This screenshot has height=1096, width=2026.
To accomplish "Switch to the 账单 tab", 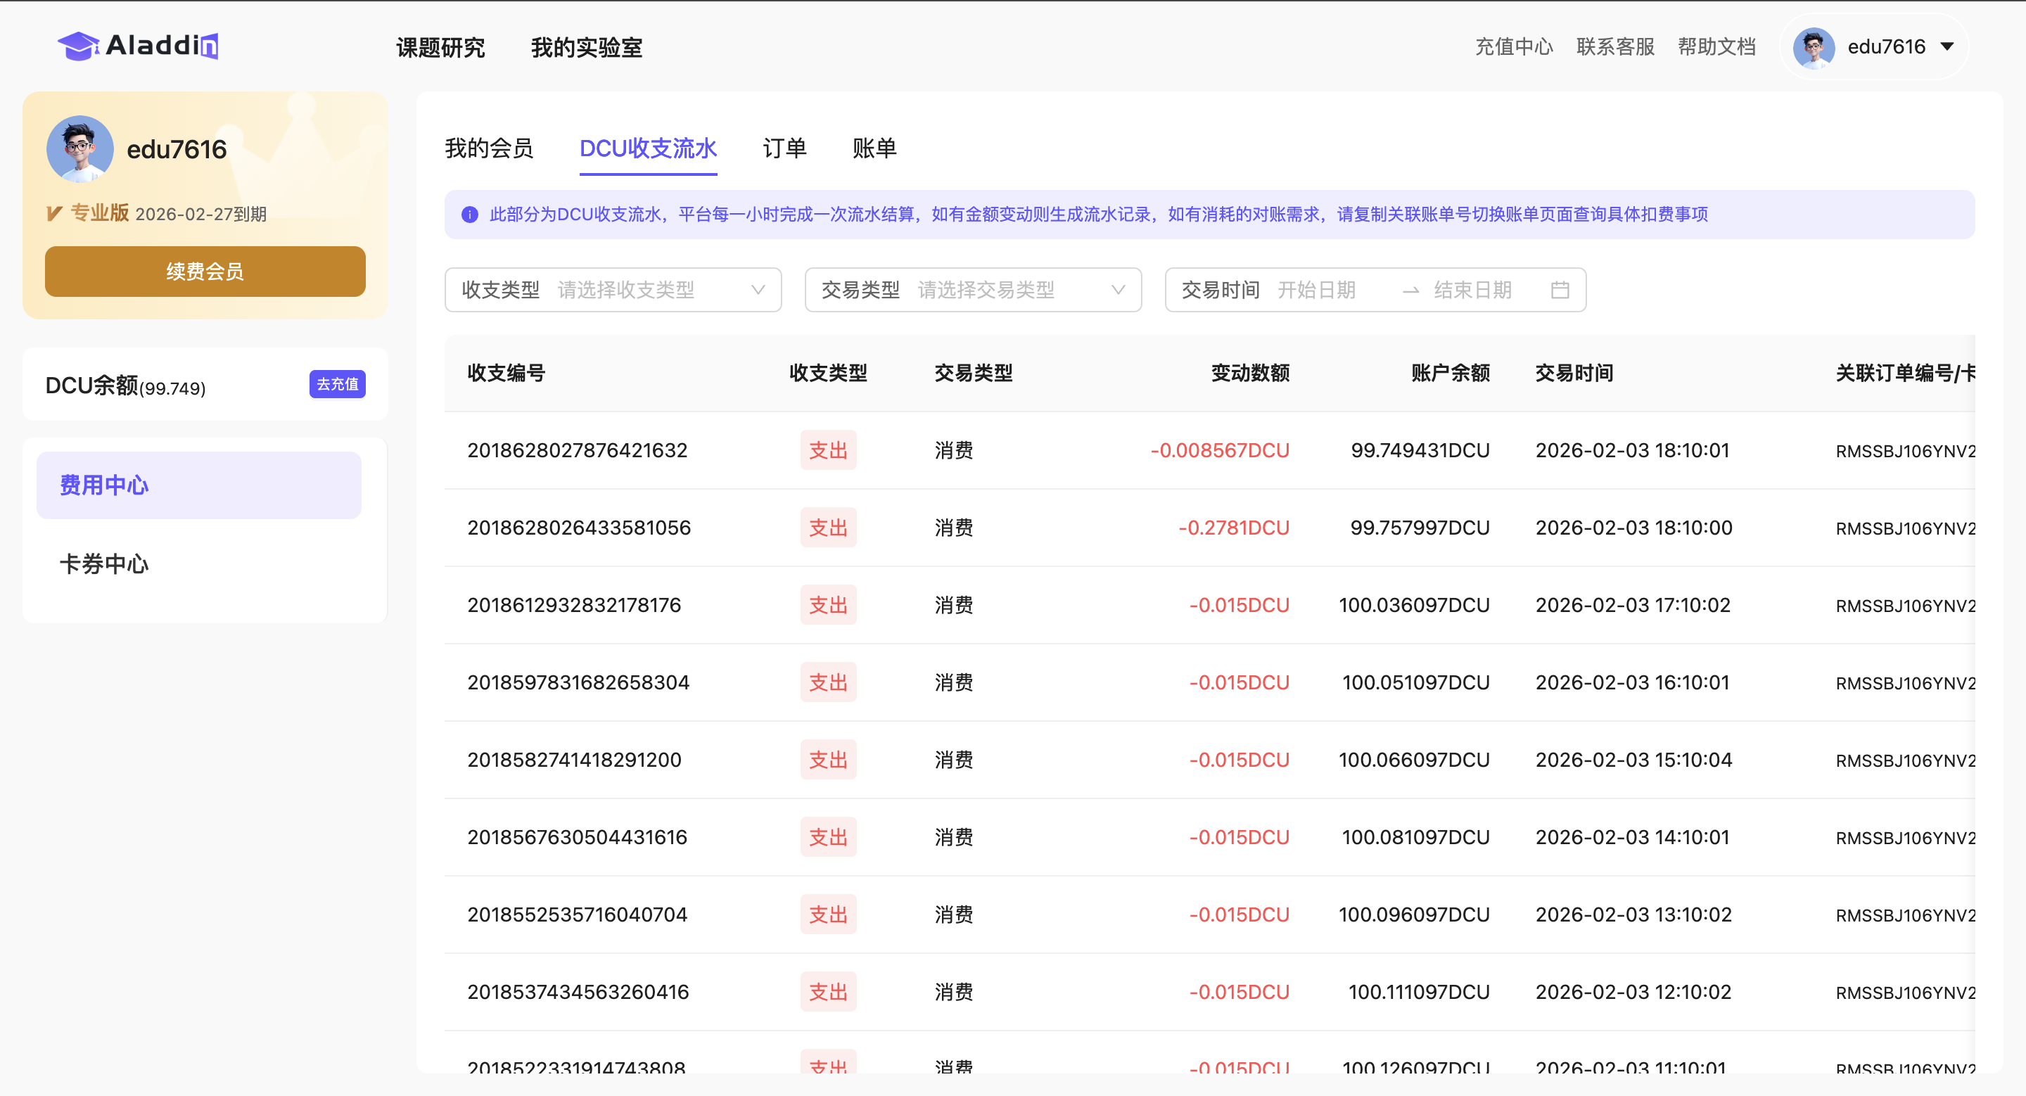I will (x=874, y=148).
